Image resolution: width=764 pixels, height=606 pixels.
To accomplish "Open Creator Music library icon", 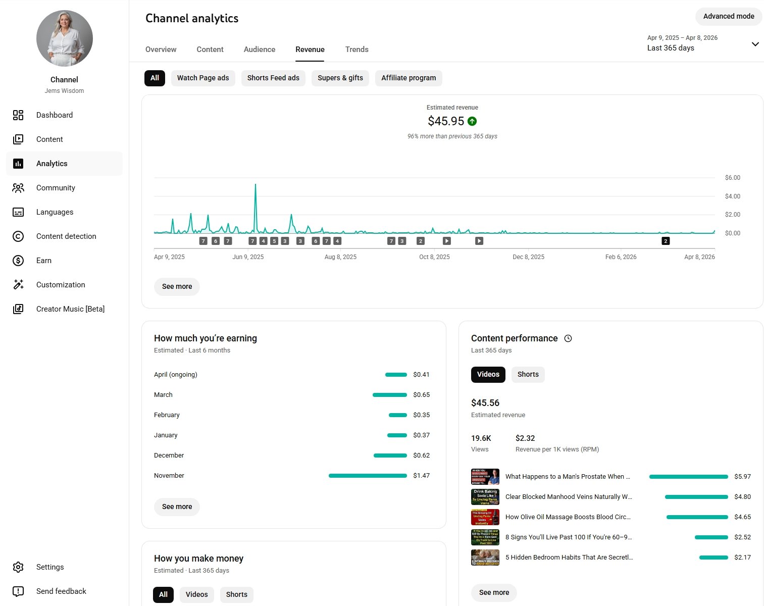I will (18, 309).
